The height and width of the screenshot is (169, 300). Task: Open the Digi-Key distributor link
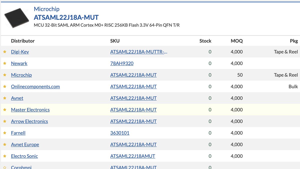pos(20,52)
